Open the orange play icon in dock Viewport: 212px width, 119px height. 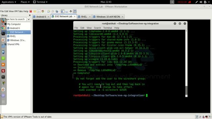[3, 65]
